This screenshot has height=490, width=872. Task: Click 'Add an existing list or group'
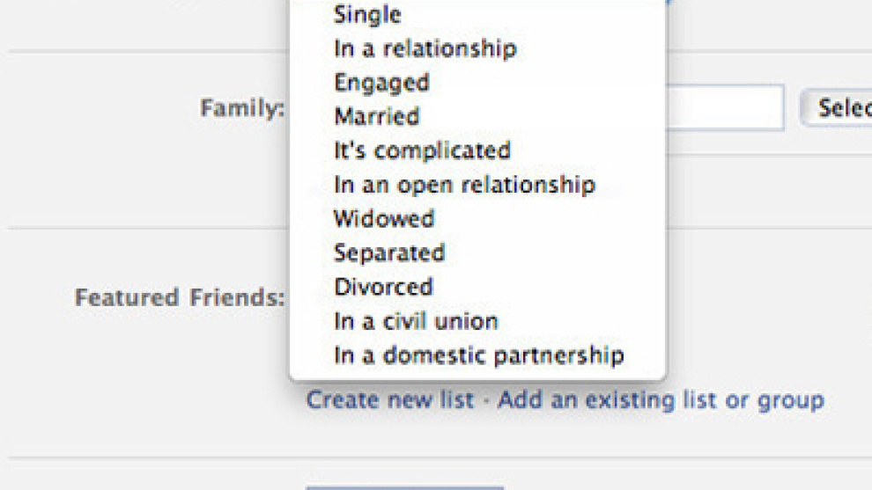click(x=661, y=400)
